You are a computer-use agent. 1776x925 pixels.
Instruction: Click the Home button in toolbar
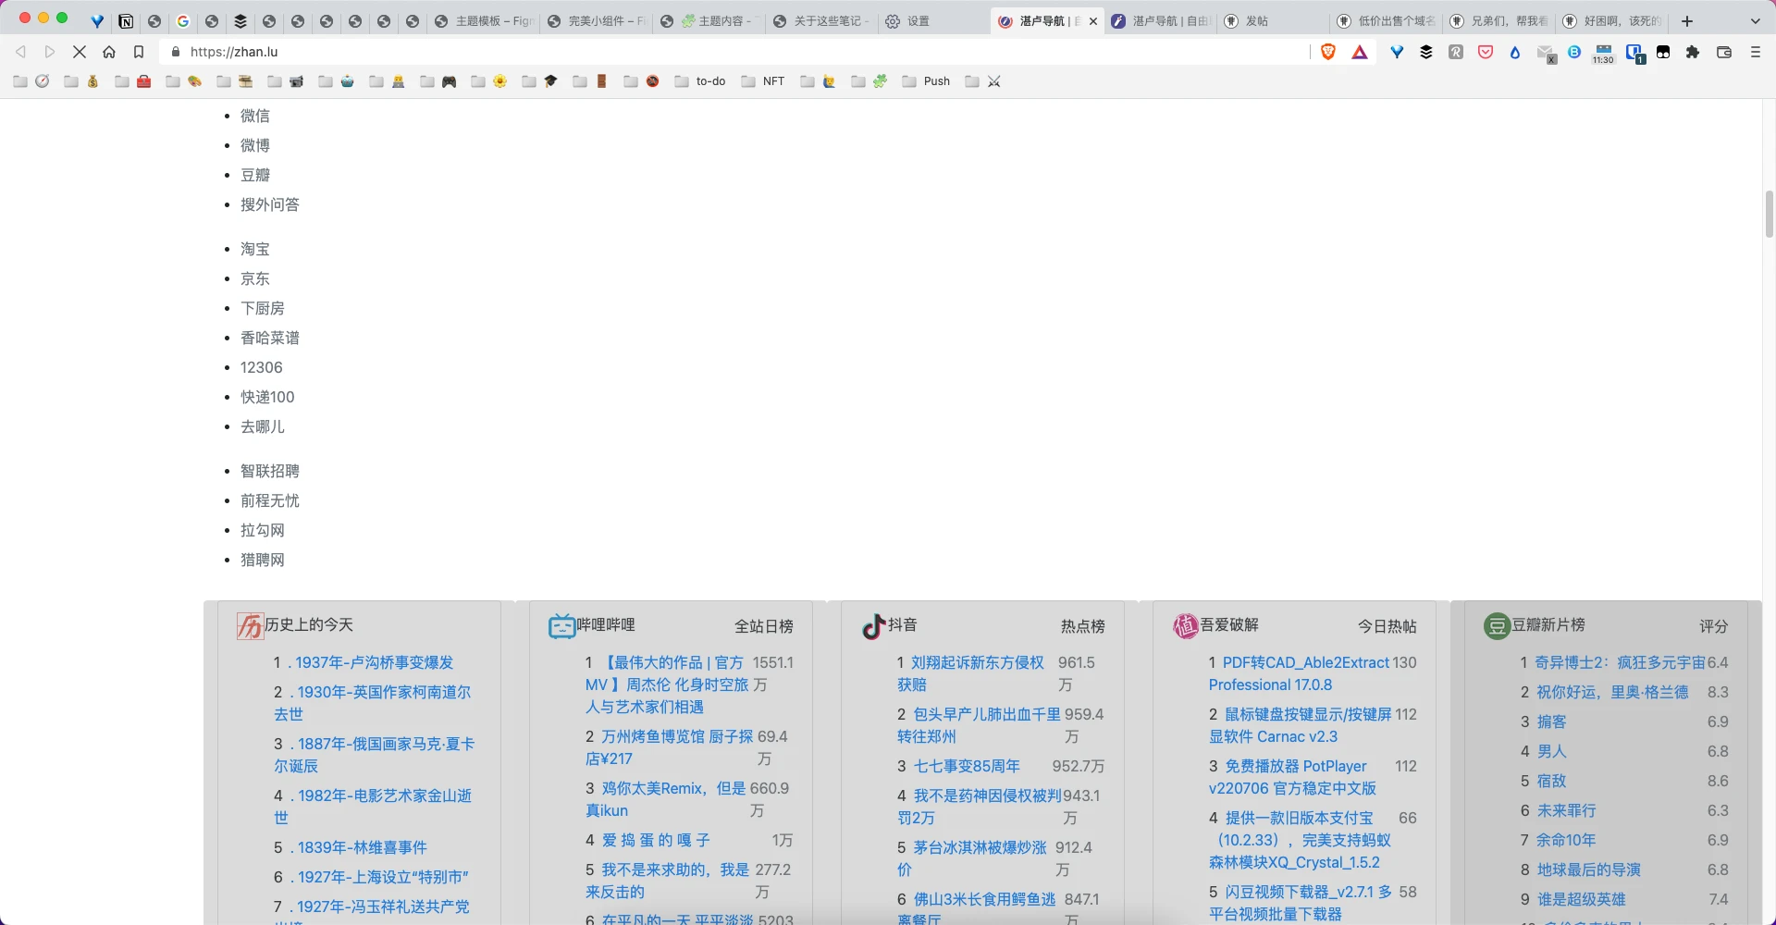click(109, 53)
